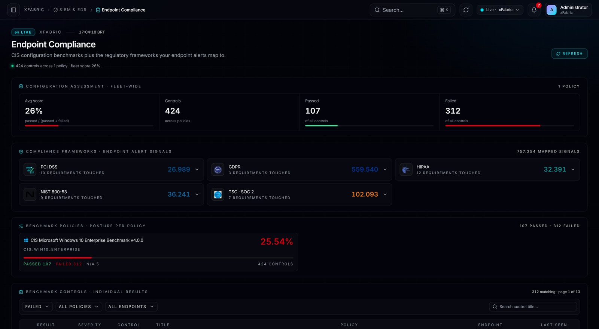Click the RESULT column header

(46, 325)
